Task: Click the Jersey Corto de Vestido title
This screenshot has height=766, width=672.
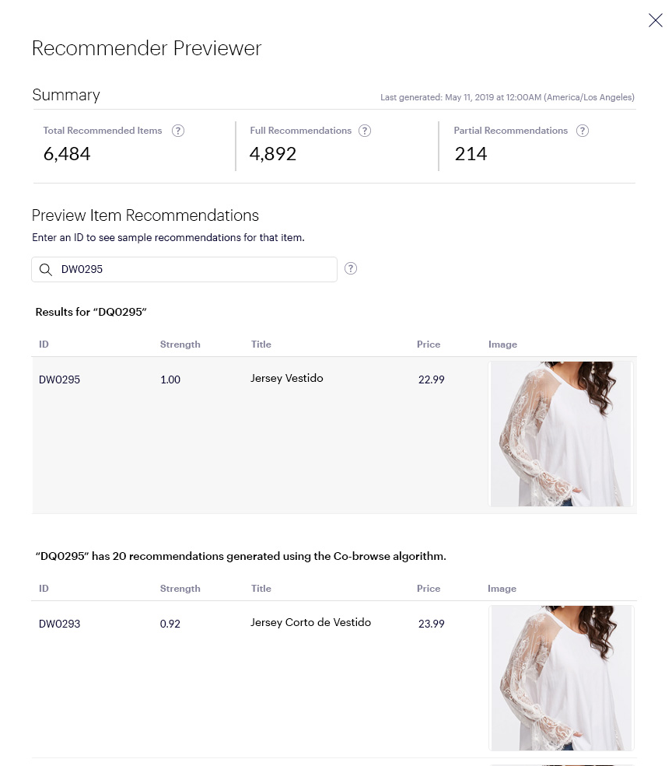Action: coord(310,622)
